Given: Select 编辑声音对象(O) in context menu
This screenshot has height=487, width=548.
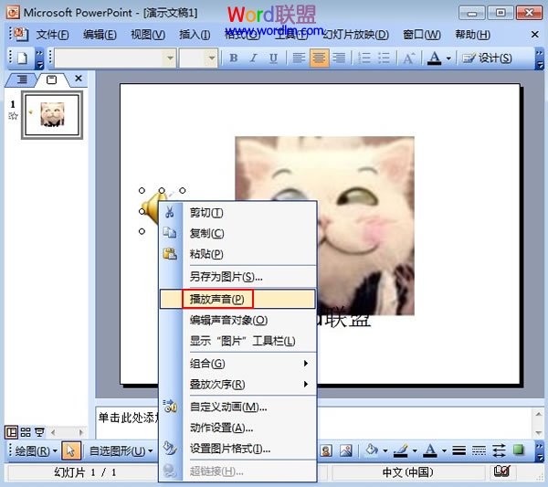Looking at the screenshot, I should (228, 321).
